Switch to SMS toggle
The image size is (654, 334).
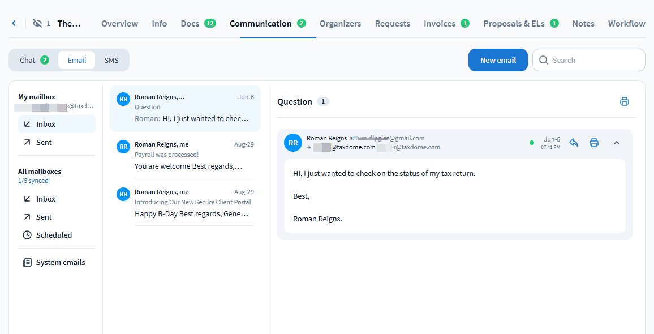pyautogui.click(x=111, y=60)
